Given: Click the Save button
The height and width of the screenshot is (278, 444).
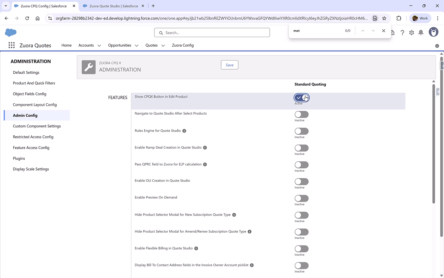Looking at the screenshot, I should point(229,65).
